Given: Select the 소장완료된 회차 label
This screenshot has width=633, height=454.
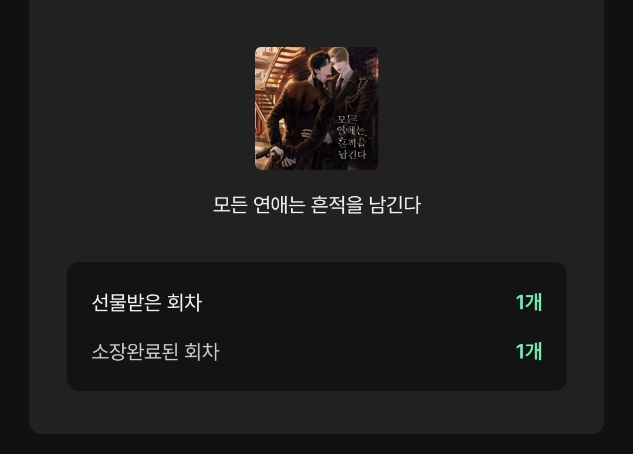Looking at the screenshot, I should tap(155, 351).
